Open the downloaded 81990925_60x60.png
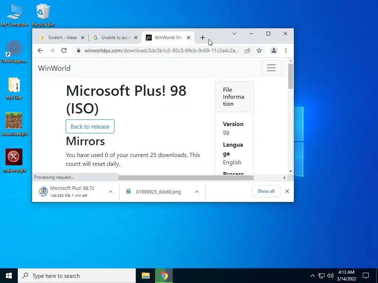378x283 pixels. coord(158,192)
